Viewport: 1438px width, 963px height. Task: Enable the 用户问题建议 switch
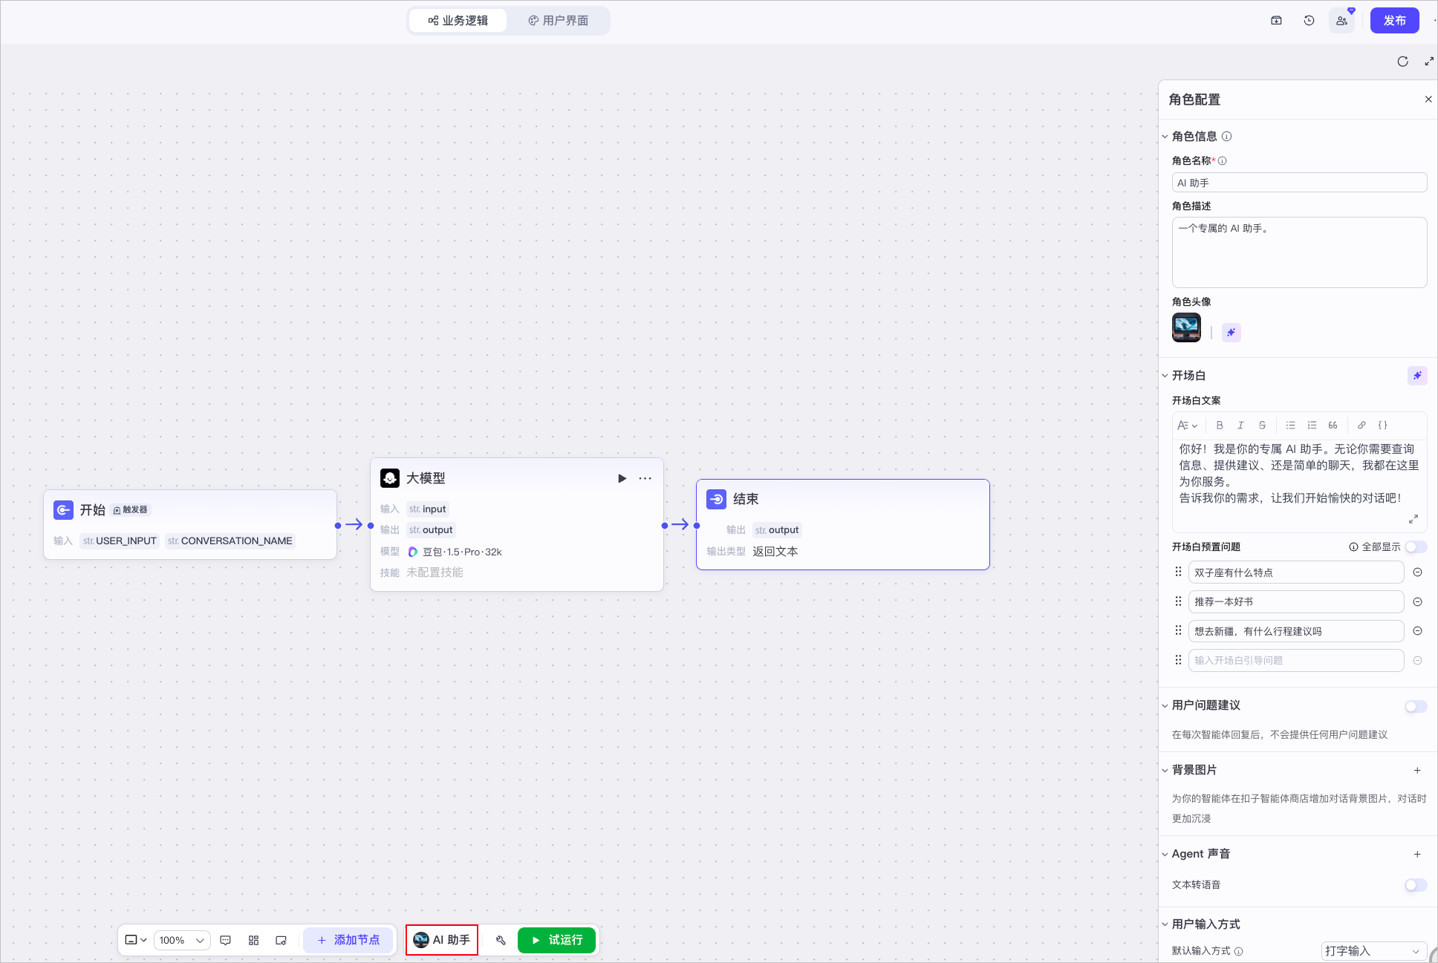tap(1416, 706)
